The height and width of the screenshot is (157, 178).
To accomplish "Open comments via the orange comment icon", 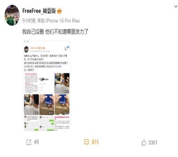I will [87, 142].
